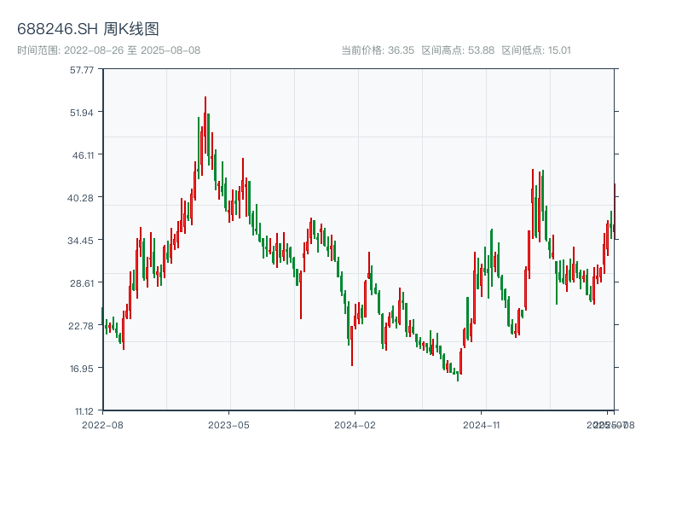Click the x-axis label 2024-11
The width and height of the screenshot is (682, 512).
[x=481, y=425]
